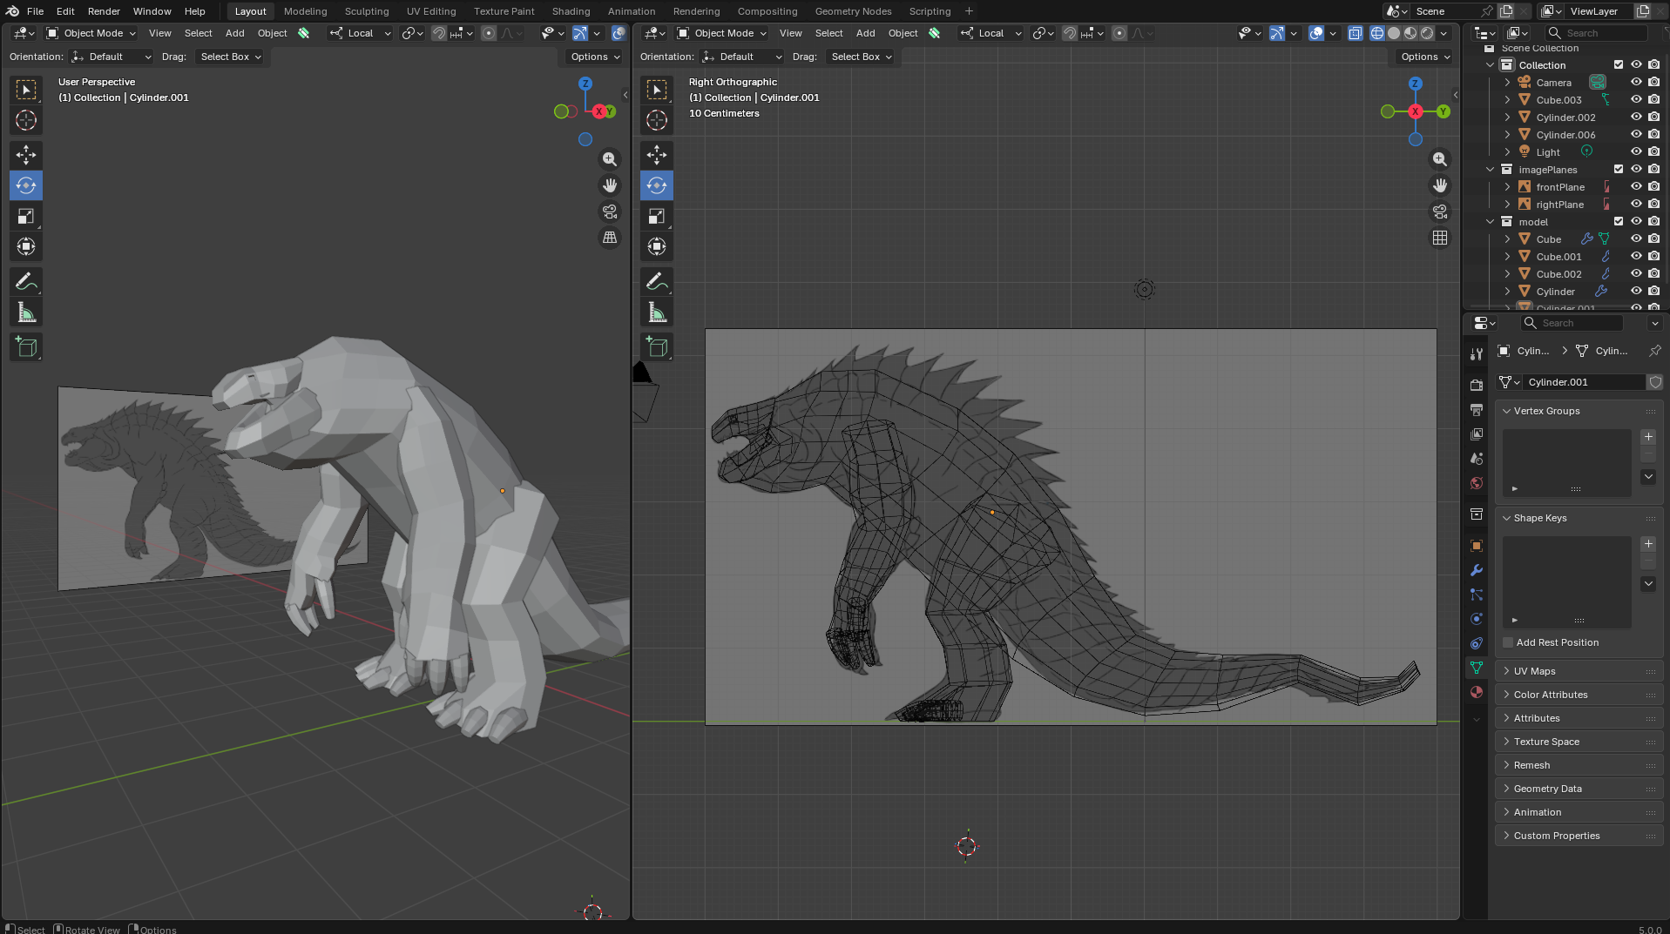
Task: Select the Transform tool in left viewport
Action: 26,246
